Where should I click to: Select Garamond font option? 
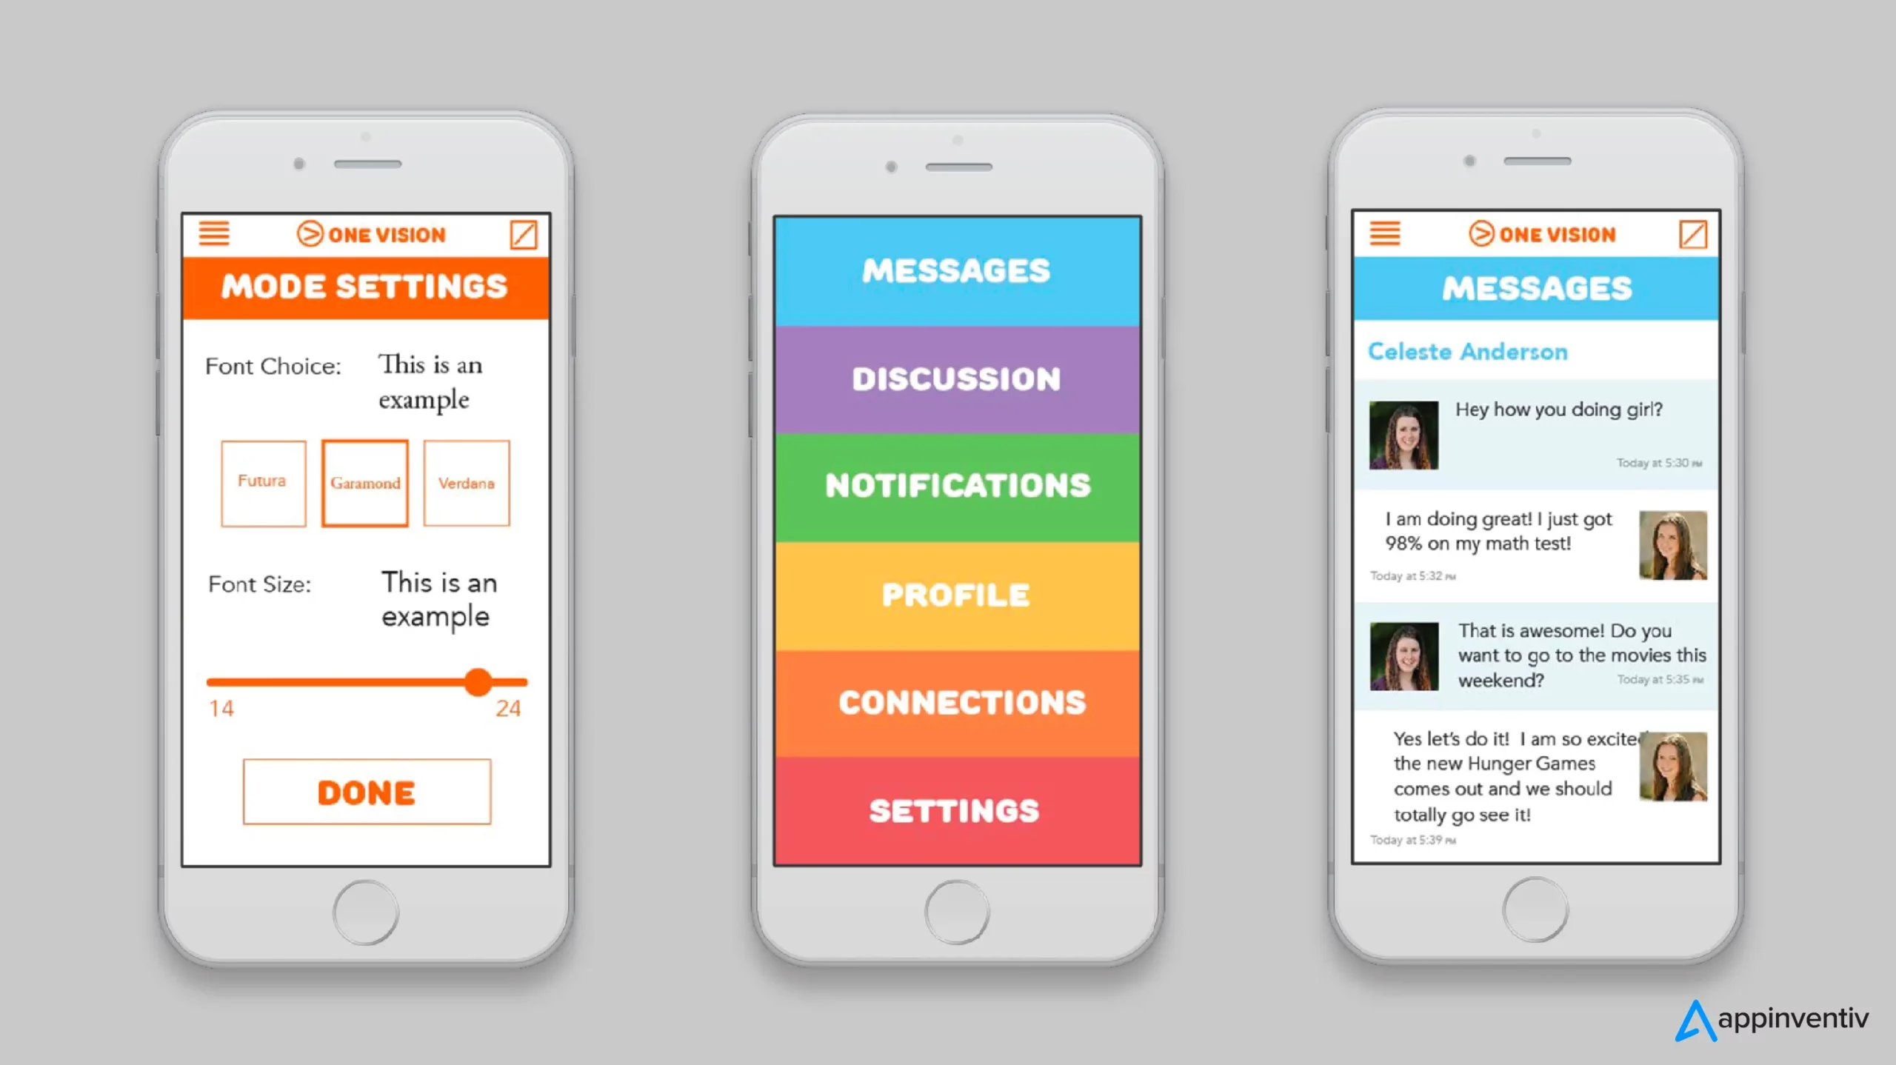tap(364, 481)
